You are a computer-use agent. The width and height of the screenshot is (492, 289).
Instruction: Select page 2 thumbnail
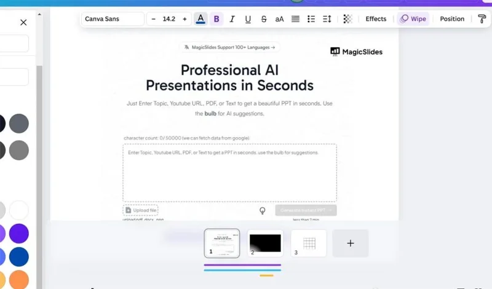click(265, 243)
